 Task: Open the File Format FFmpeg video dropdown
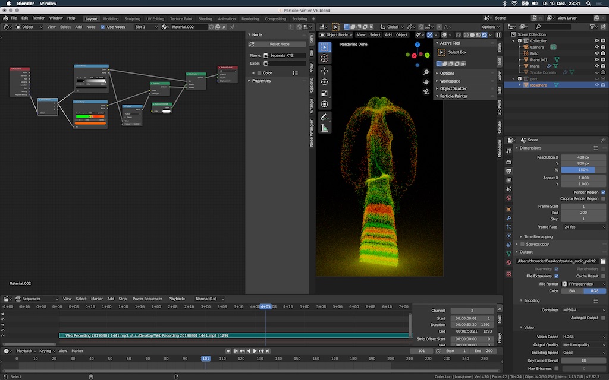point(584,284)
